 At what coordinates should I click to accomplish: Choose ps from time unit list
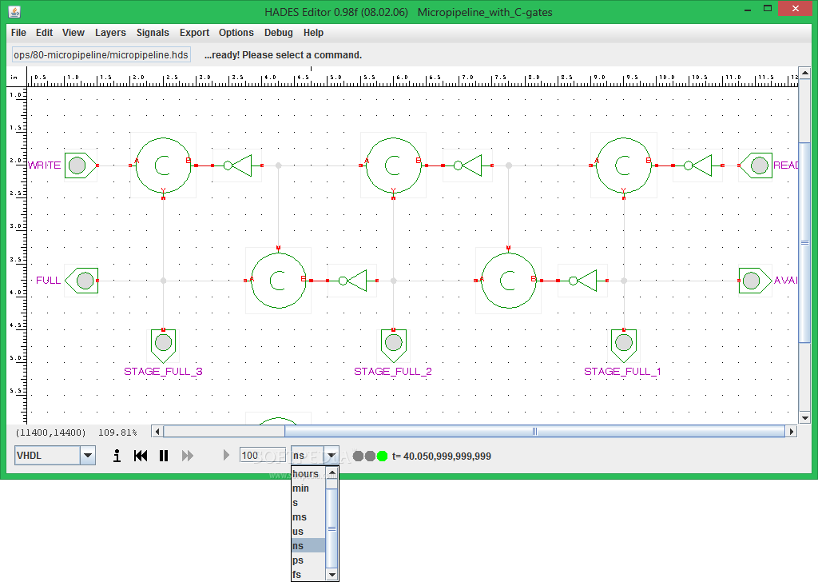(308, 560)
